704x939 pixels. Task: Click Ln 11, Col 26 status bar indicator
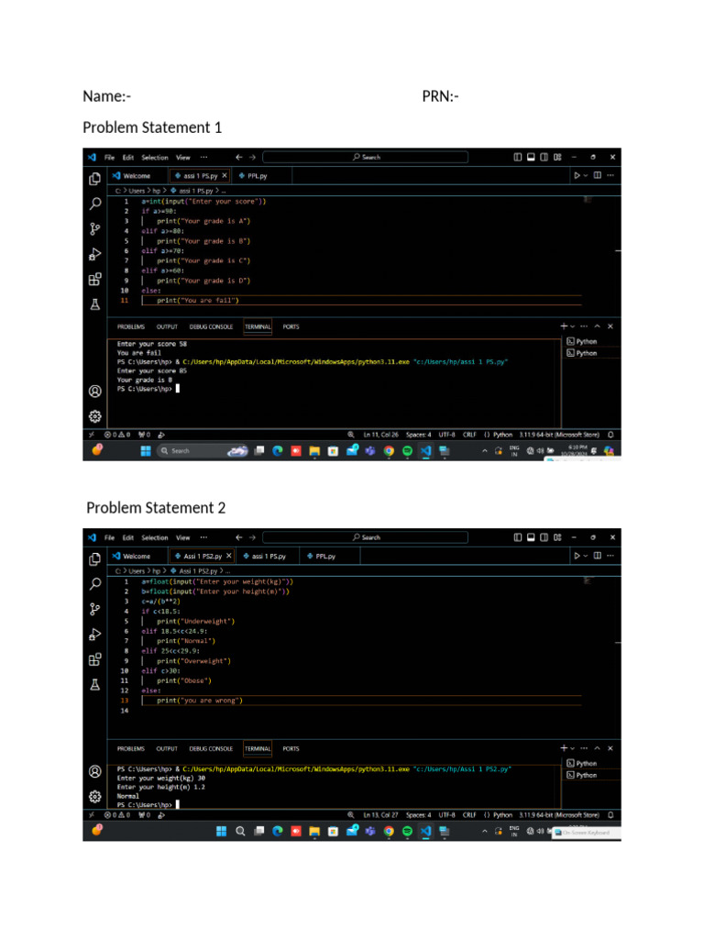pyautogui.click(x=380, y=435)
